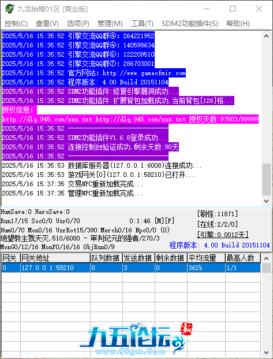Select gateway address cell 127.0.0.1:58210

(x=55, y=268)
